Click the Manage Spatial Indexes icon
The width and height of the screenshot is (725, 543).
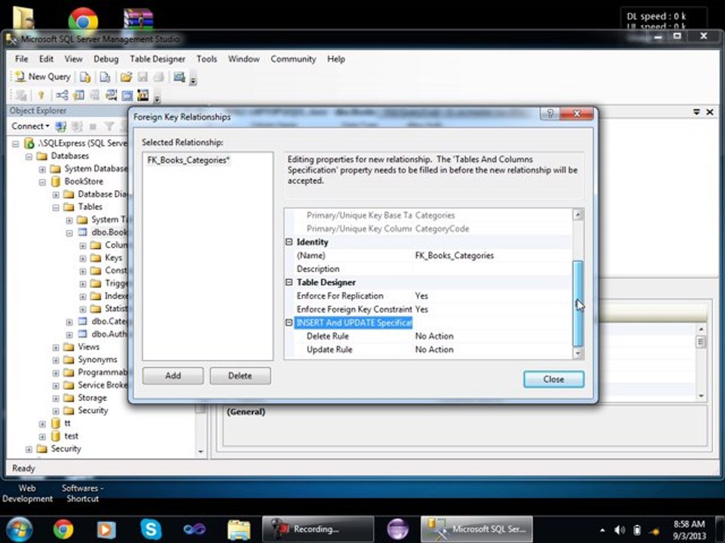[x=143, y=96]
